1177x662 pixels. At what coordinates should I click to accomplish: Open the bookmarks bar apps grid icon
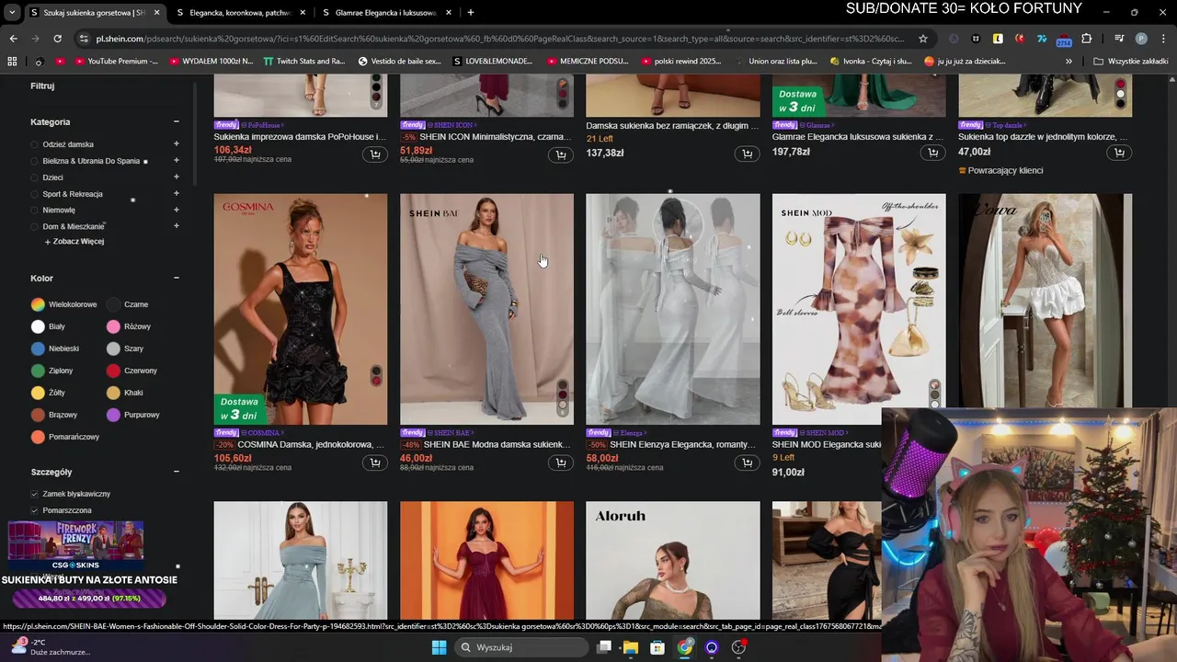pos(12,61)
